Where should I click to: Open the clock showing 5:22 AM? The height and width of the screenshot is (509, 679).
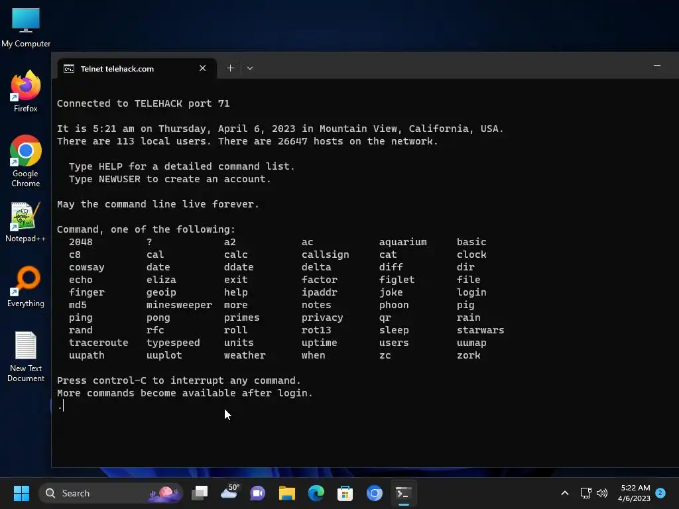click(x=635, y=493)
